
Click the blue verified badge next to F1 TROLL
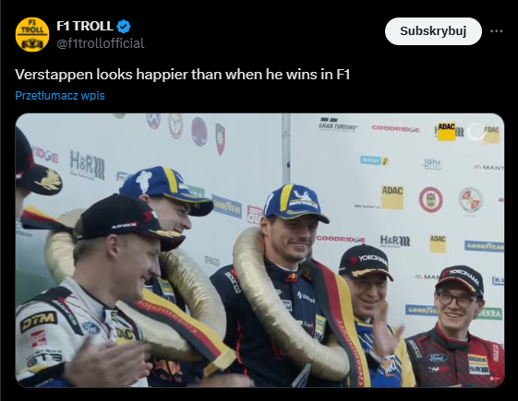[x=124, y=27]
